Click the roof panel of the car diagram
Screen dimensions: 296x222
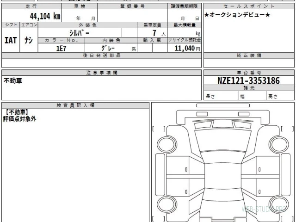[x=223, y=176]
